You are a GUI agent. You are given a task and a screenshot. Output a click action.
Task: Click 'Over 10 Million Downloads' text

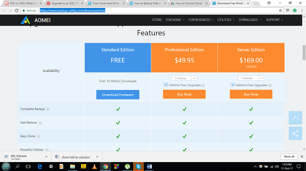(118, 81)
